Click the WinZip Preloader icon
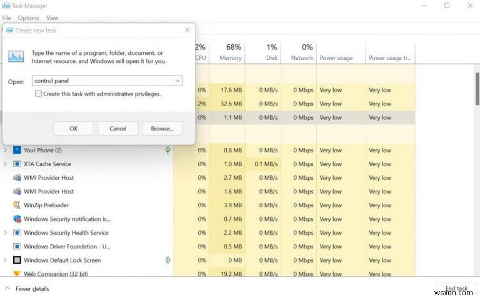The width and height of the screenshot is (480, 299). click(x=17, y=205)
